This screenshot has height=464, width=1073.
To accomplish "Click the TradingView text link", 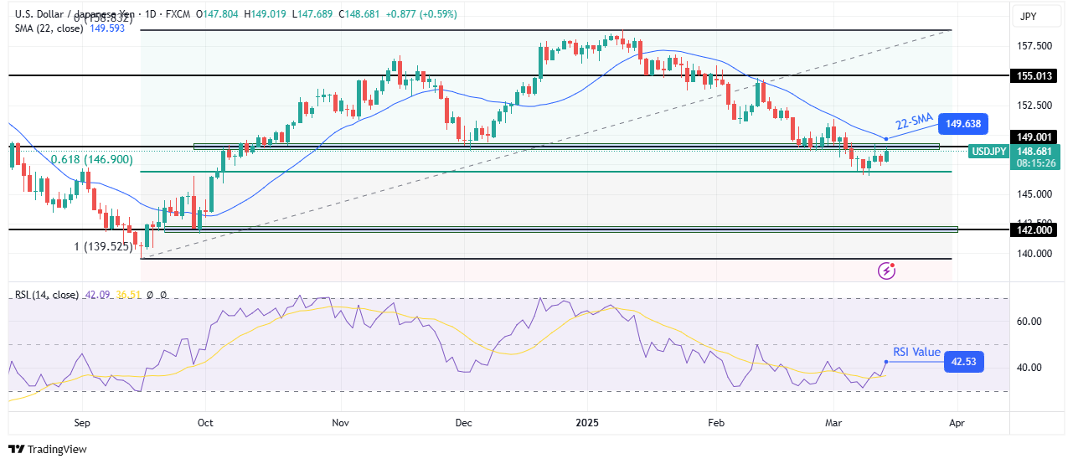I will [57, 450].
